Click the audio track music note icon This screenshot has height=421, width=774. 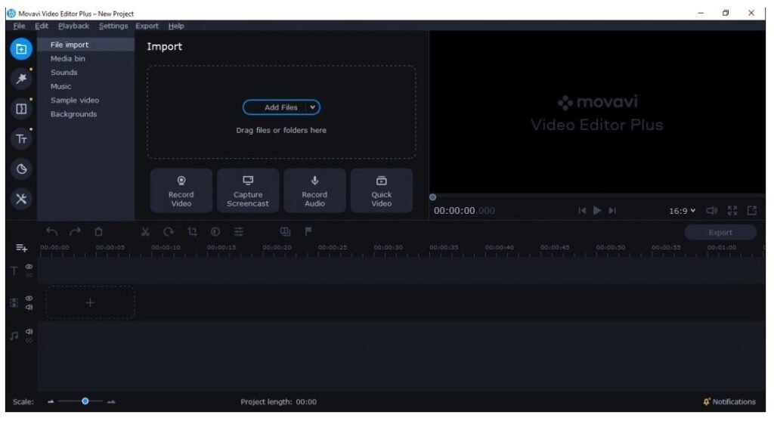[x=14, y=336]
